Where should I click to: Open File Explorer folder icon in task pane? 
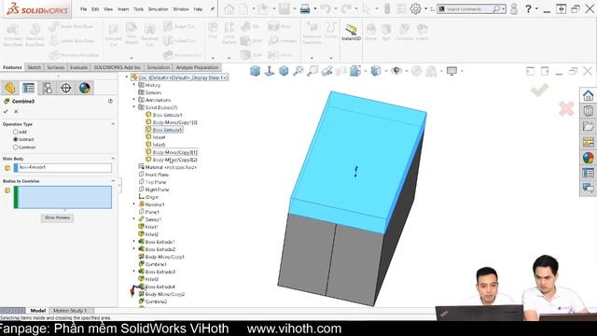point(588,127)
